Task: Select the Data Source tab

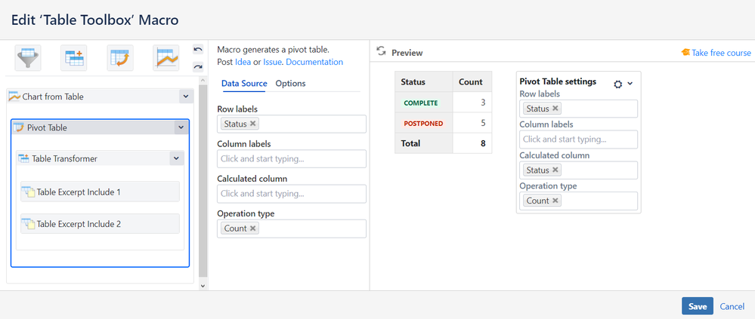Action: (244, 84)
